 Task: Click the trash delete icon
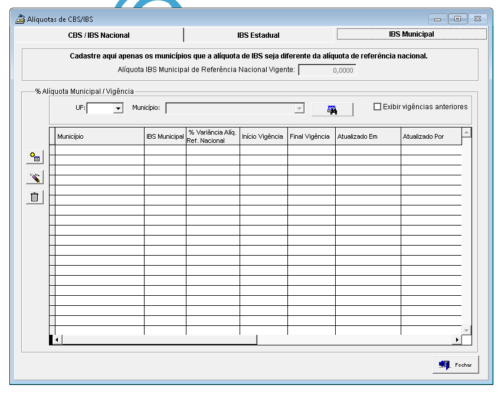34,197
